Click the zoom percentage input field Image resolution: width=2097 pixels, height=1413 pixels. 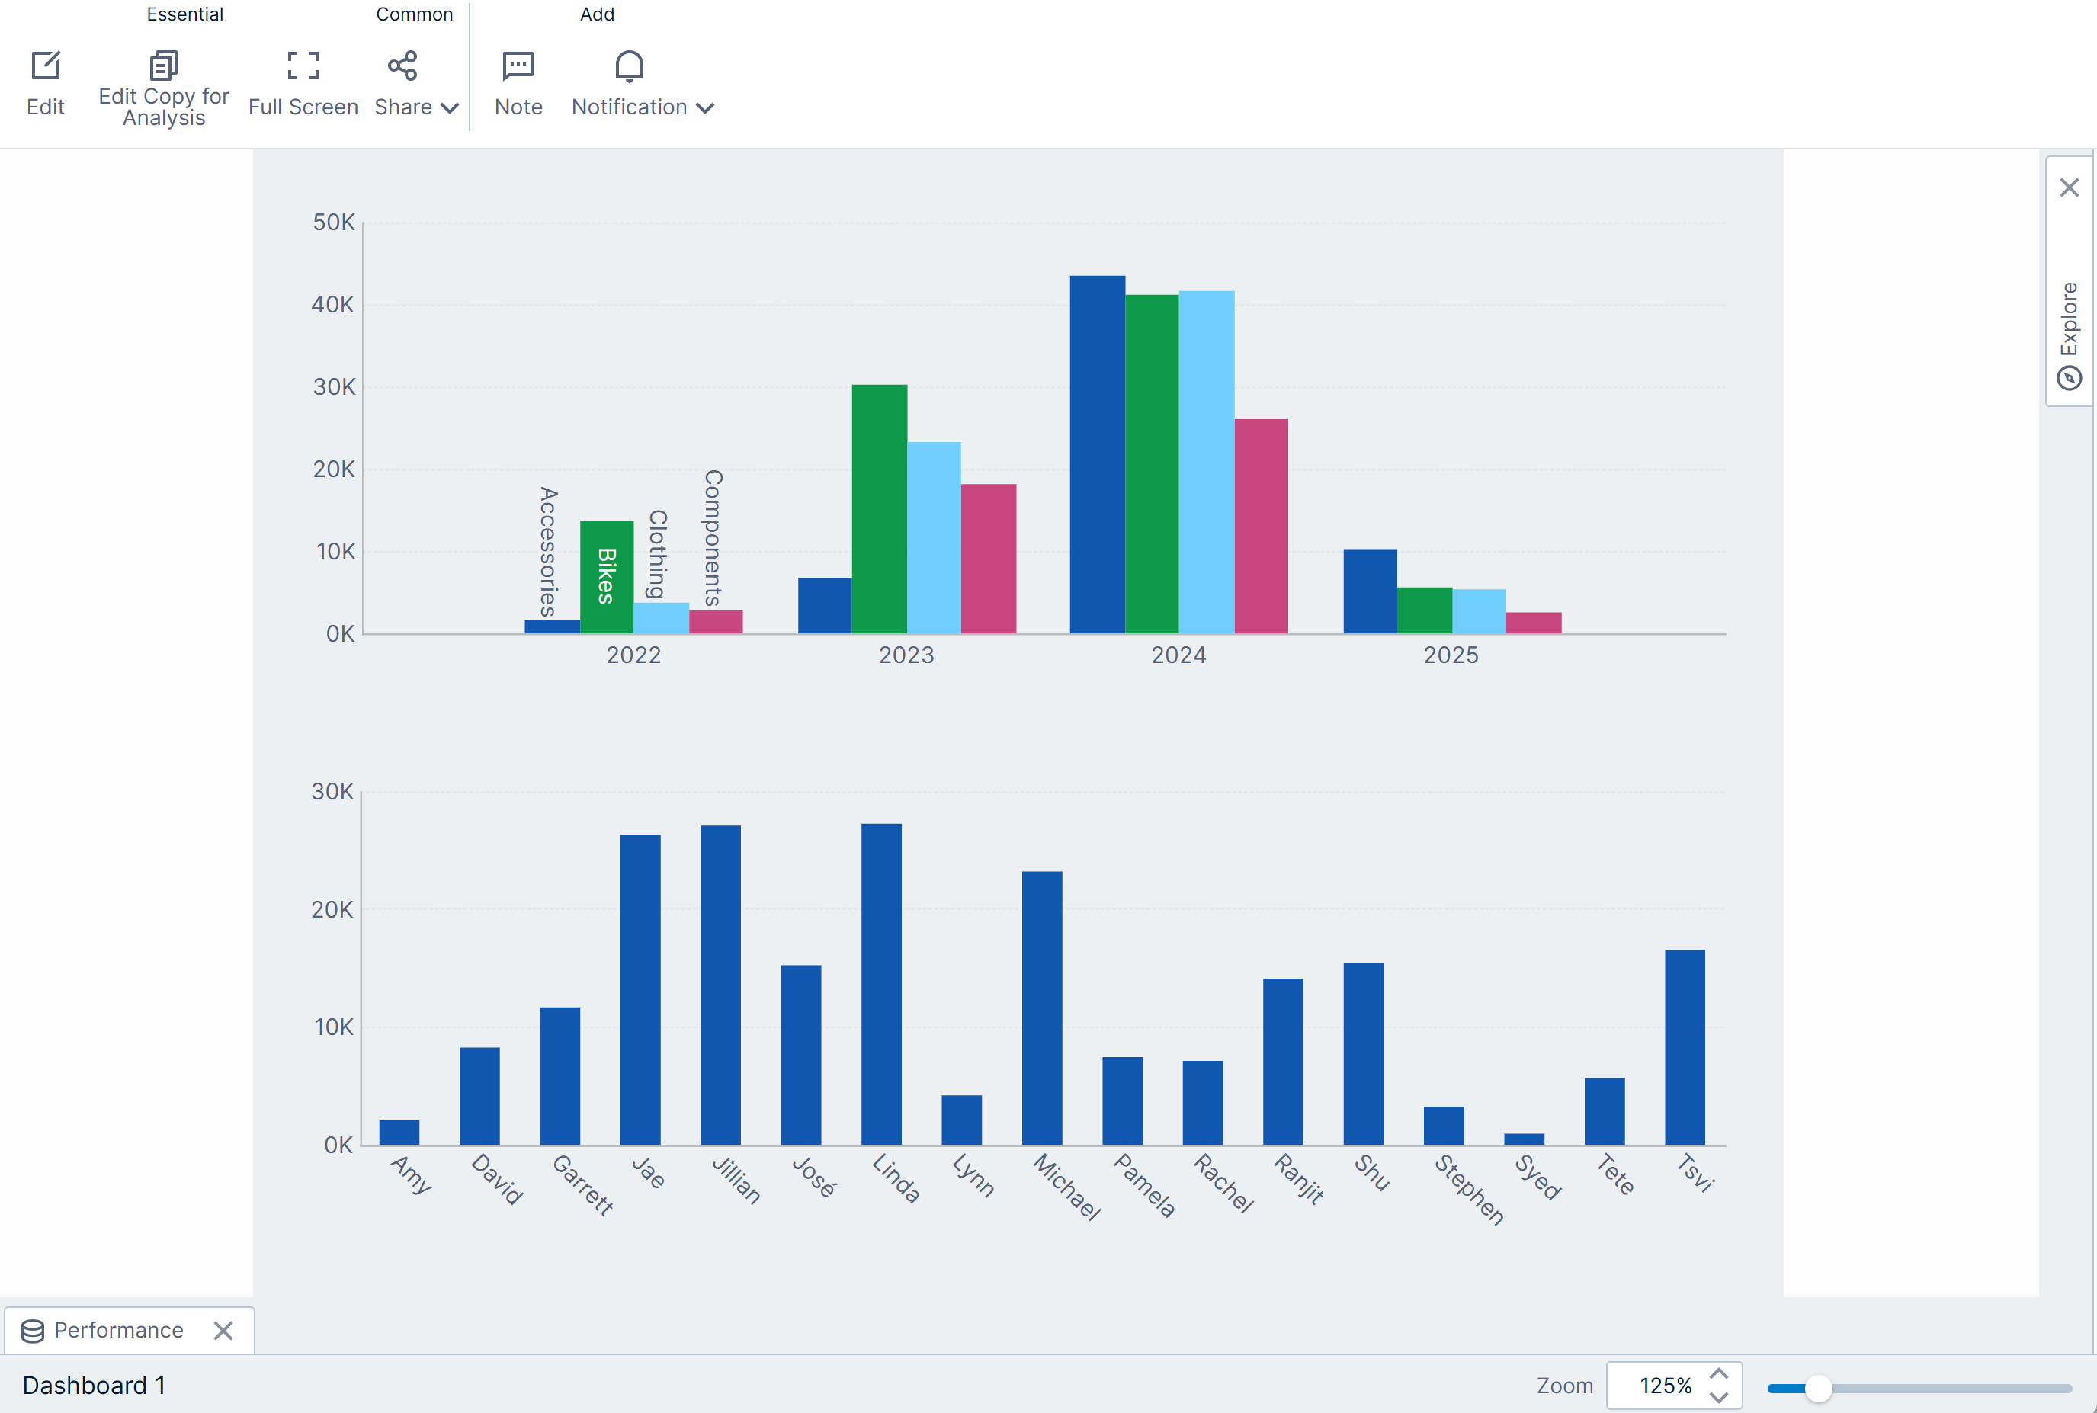1663,1386
